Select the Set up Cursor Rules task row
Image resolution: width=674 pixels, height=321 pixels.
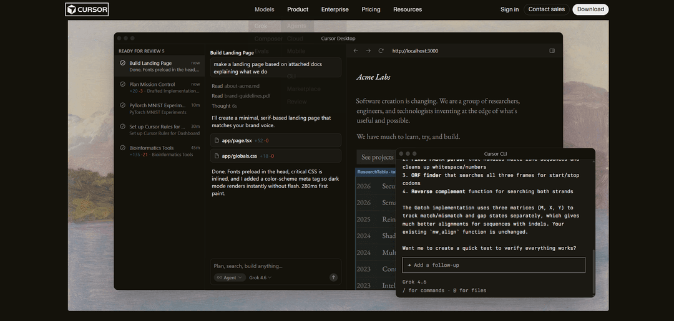coord(160,130)
